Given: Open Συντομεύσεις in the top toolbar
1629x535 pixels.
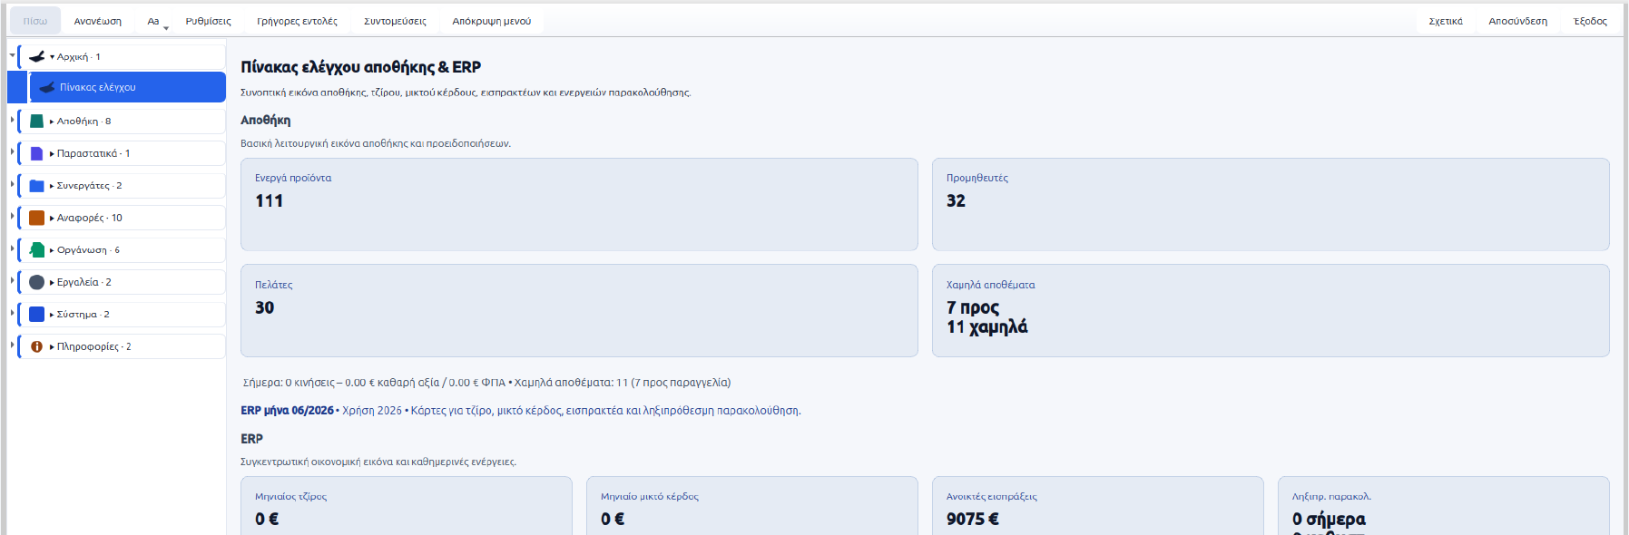Looking at the screenshot, I should [395, 21].
